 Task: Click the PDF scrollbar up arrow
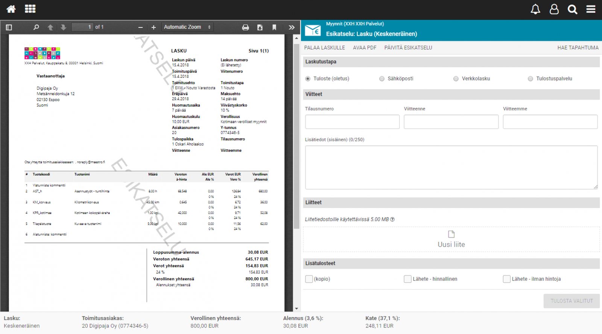coord(296,38)
